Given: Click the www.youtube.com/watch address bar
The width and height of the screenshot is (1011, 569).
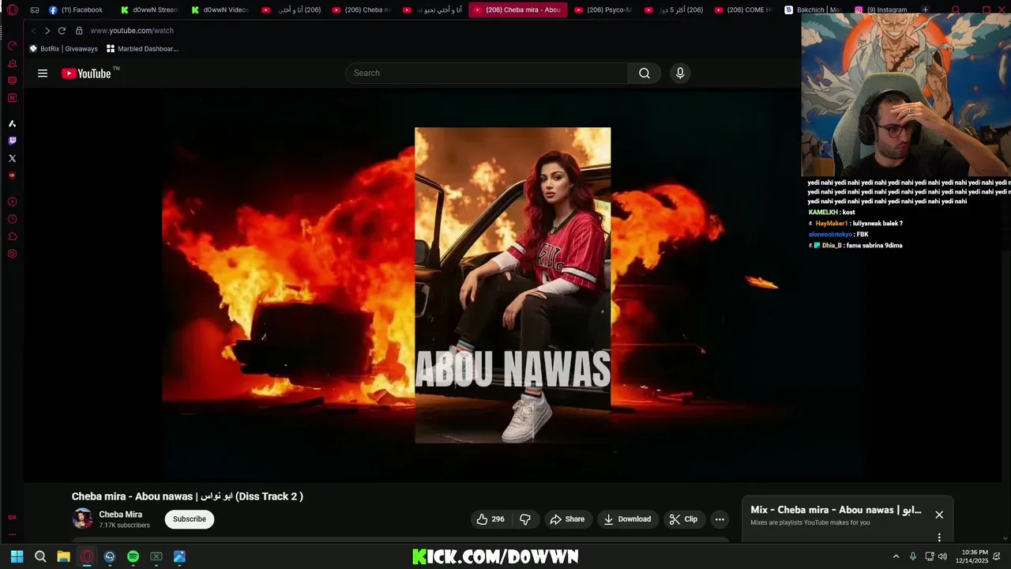Looking at the screenshot, I should tap(132, 31).
